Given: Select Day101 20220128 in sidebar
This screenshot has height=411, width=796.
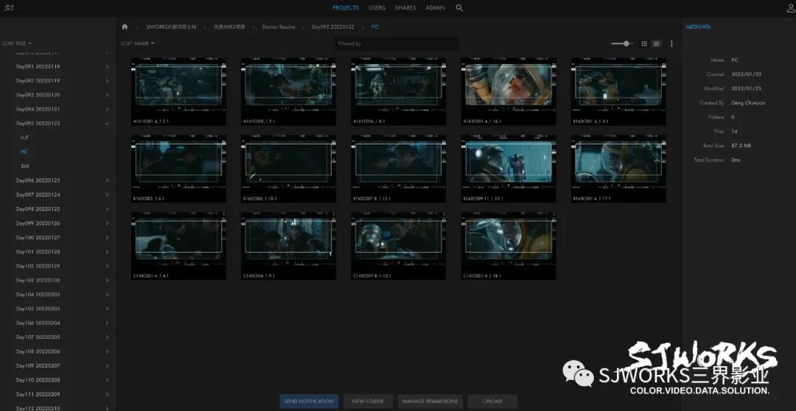Looking at the screenshot, I should pyautogui.click(x=38, y=252).
